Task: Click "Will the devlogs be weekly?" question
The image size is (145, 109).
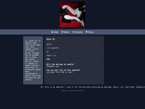Action: click(x=60, y=64)
